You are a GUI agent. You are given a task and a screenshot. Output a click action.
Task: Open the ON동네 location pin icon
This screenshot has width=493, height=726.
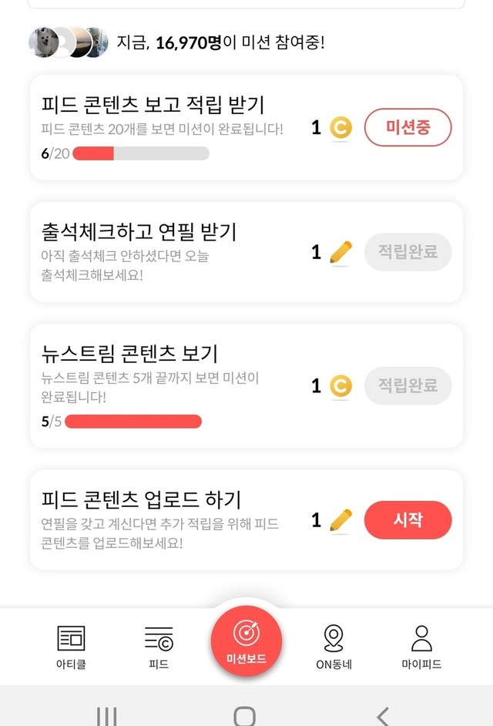(334, 638)
